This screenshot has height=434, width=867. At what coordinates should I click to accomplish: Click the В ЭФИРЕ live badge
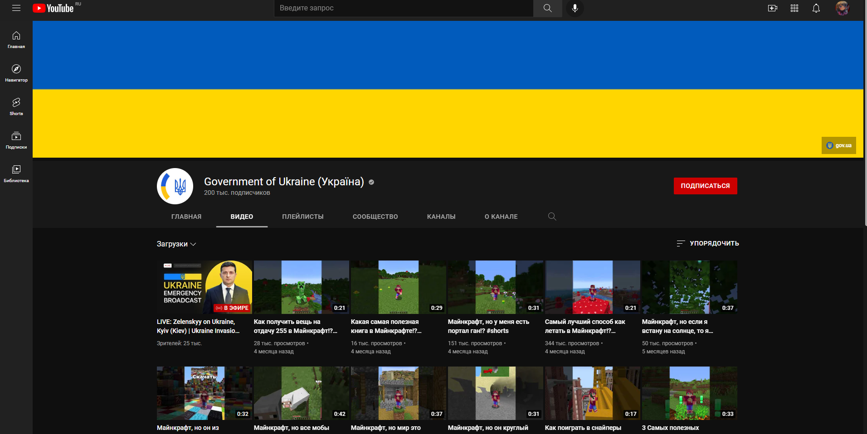tap(232, 308)
